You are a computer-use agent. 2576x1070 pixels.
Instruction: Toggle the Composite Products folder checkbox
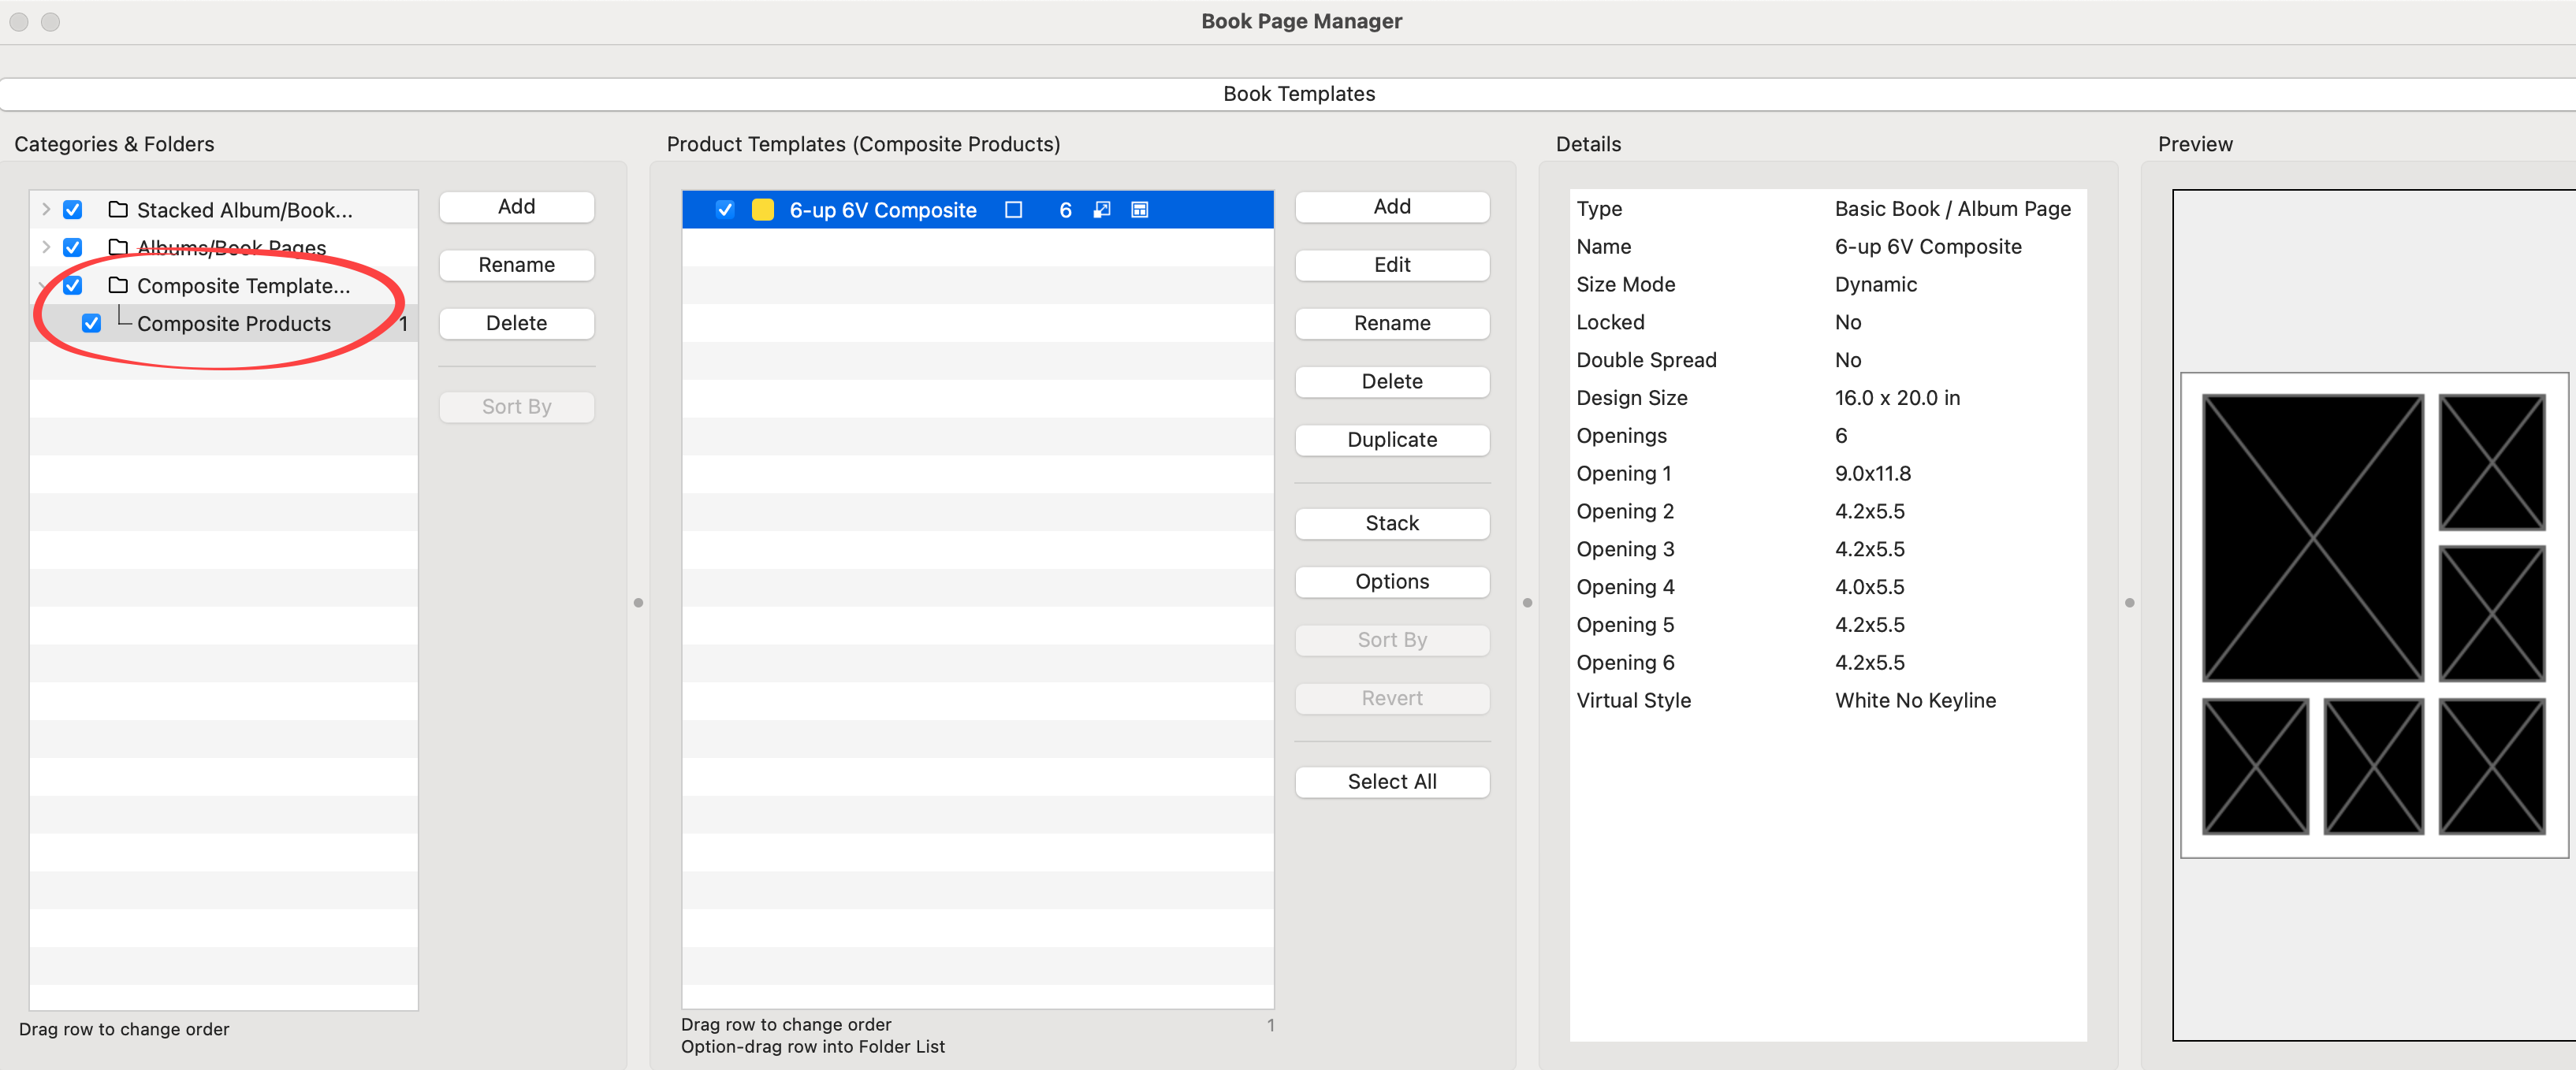91,324
